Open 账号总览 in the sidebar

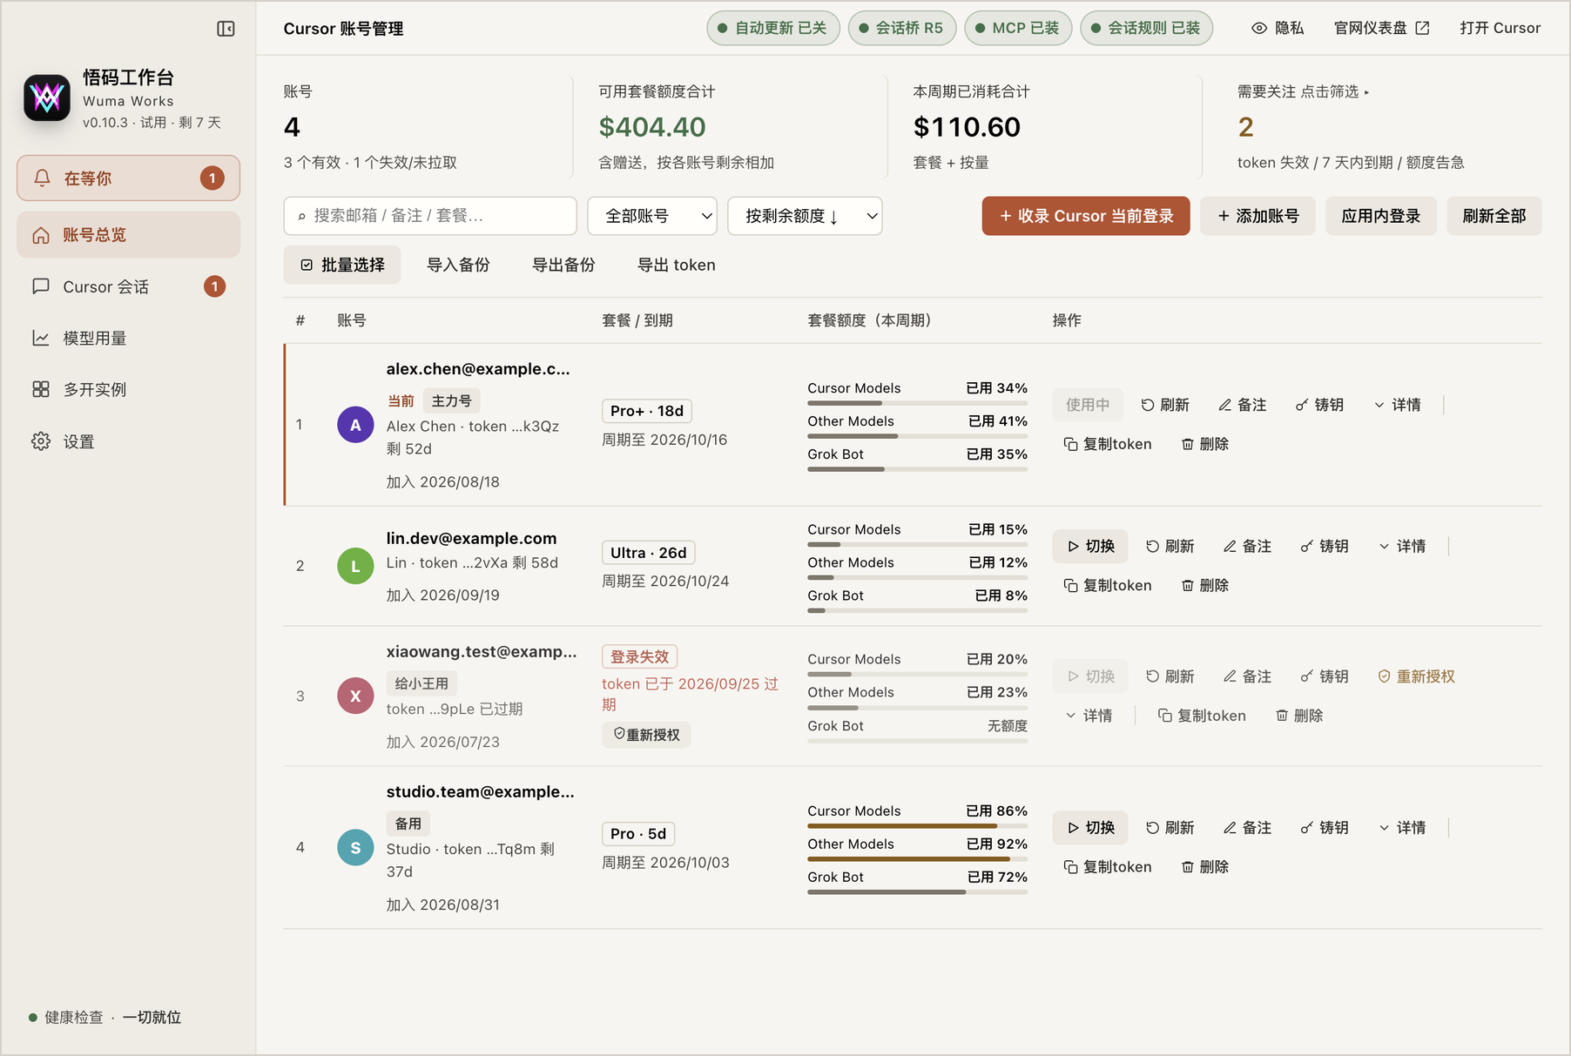pos(128,235)
